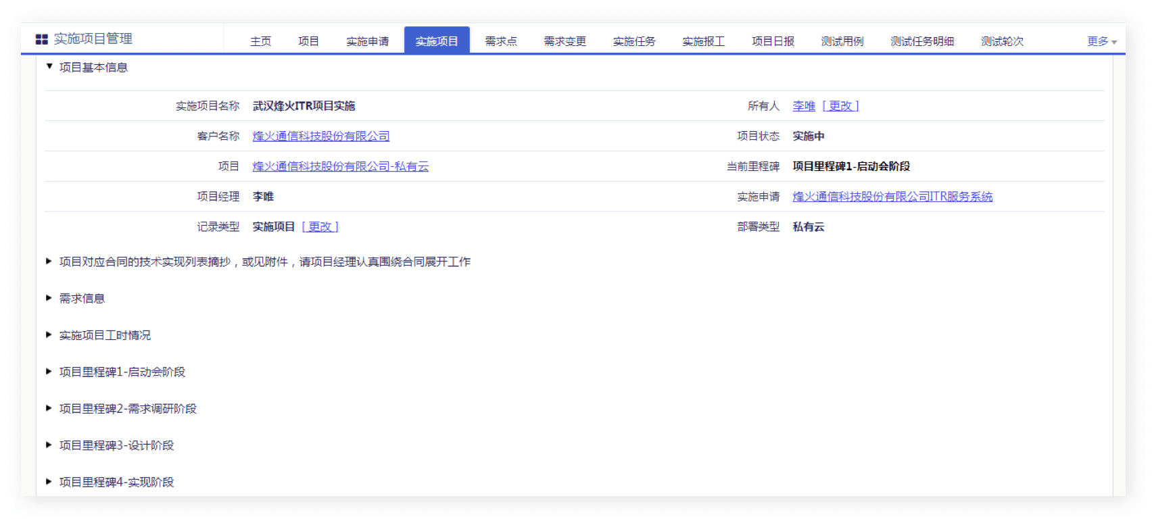The width and height of the screenshot is (1152, 519).
Task: Click the deployment type value 私有云
Action: click(x=809, y=226)
